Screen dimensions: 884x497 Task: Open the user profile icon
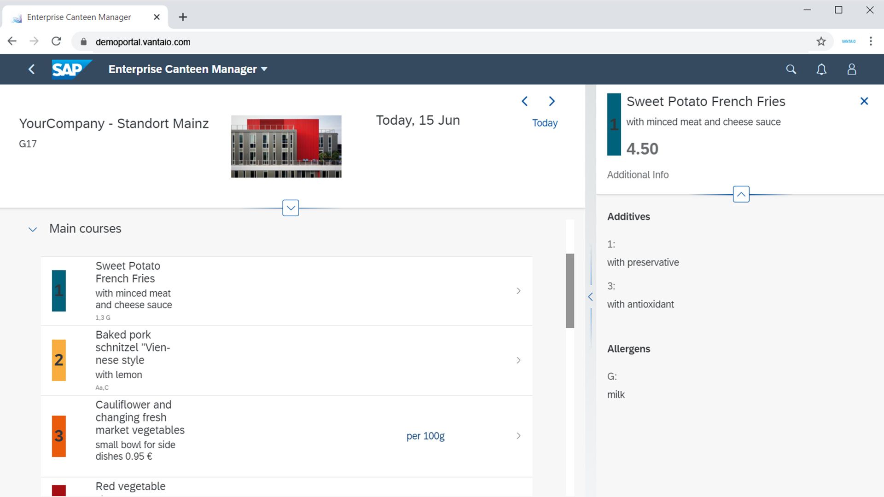pos(851,69)
